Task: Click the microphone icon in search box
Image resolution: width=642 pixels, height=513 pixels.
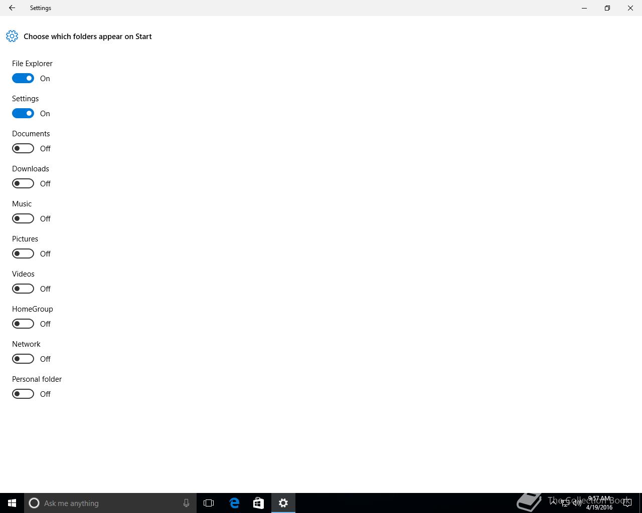Action: tap(186, 503)
